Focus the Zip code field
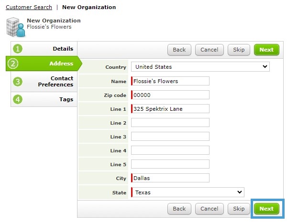 [x=170, y=95]
